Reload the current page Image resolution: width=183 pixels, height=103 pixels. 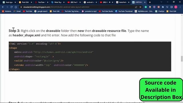pos(11,7)
